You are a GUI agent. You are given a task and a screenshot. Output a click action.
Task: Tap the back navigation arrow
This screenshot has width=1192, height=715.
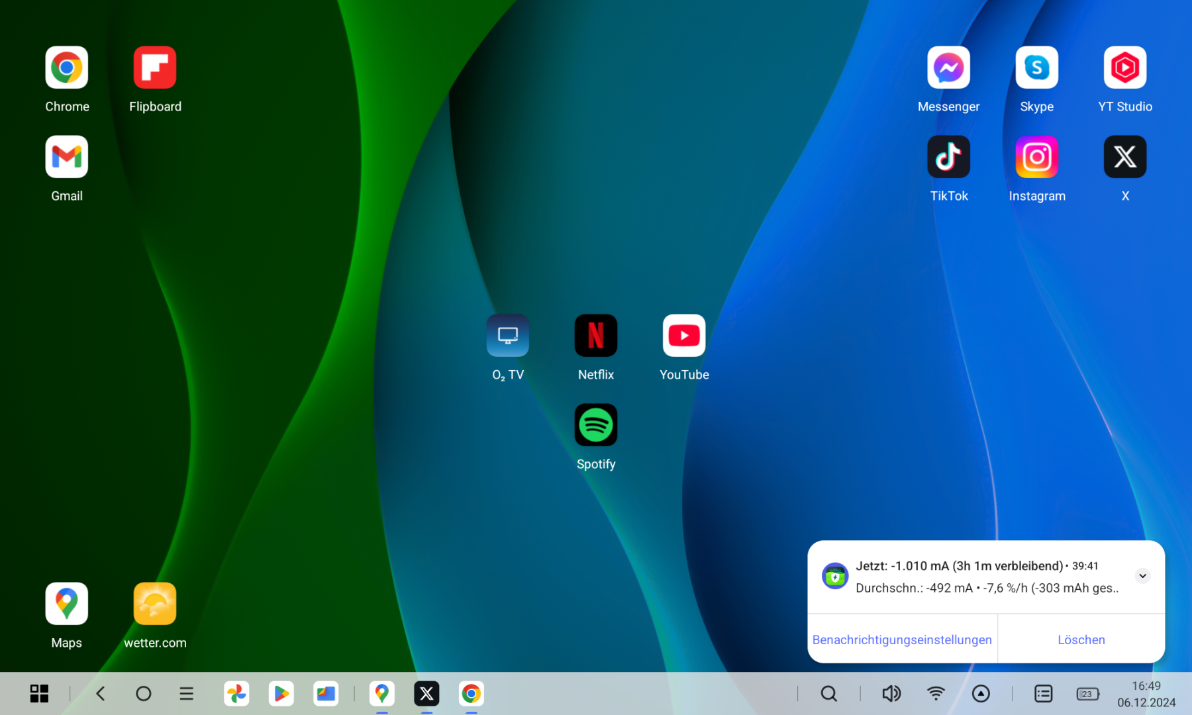[x=101, y=694]
